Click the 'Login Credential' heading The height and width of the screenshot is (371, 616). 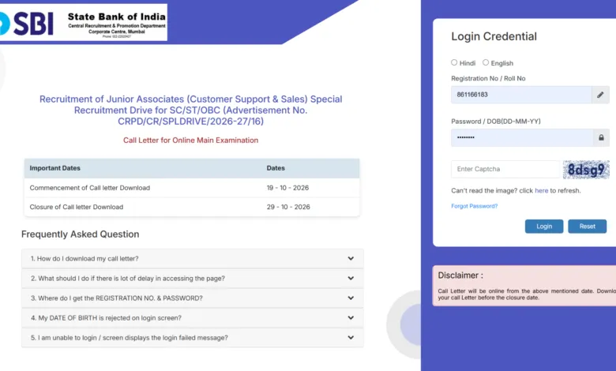pos(494,36)
